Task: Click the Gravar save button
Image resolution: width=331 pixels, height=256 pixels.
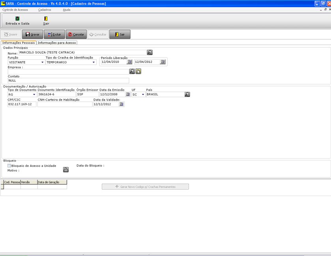Action: pos(32,34)
